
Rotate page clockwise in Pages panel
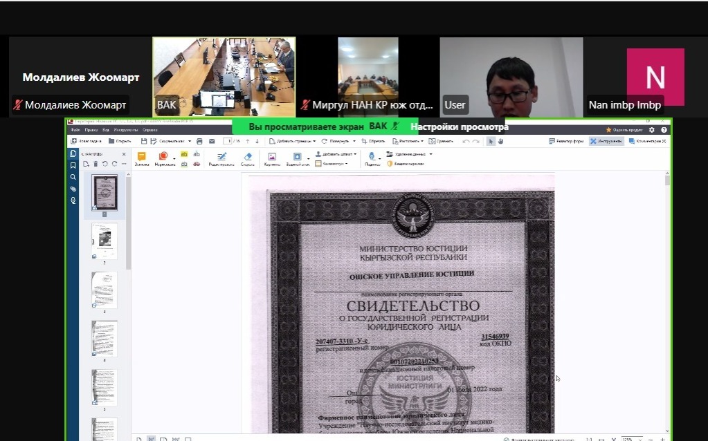[x=114, y=164]
